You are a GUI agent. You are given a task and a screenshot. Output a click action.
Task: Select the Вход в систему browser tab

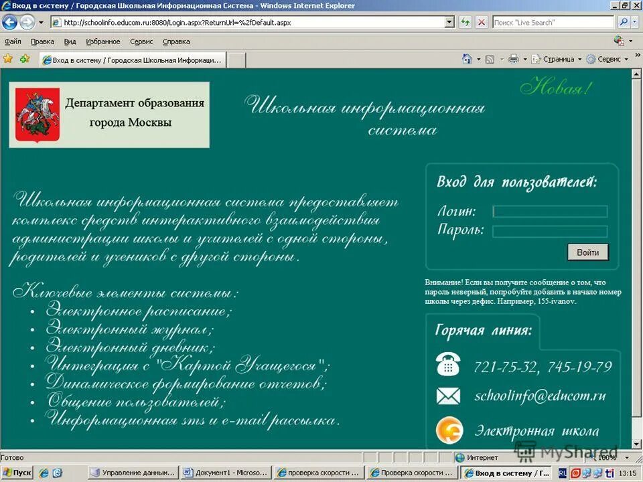coord(133,60)
